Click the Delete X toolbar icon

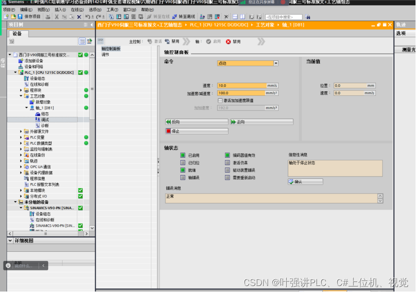coord(79,17)
